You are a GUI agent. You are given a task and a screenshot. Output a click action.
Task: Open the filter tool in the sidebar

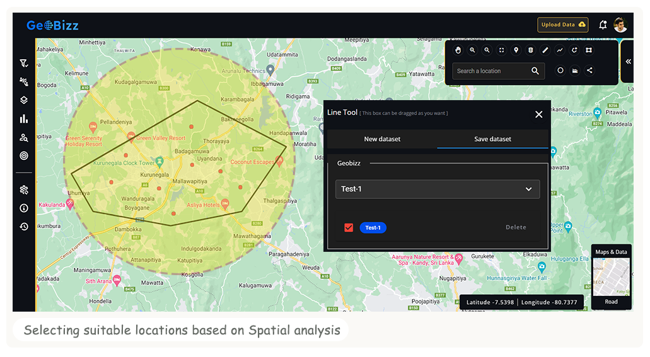[24, 63]
